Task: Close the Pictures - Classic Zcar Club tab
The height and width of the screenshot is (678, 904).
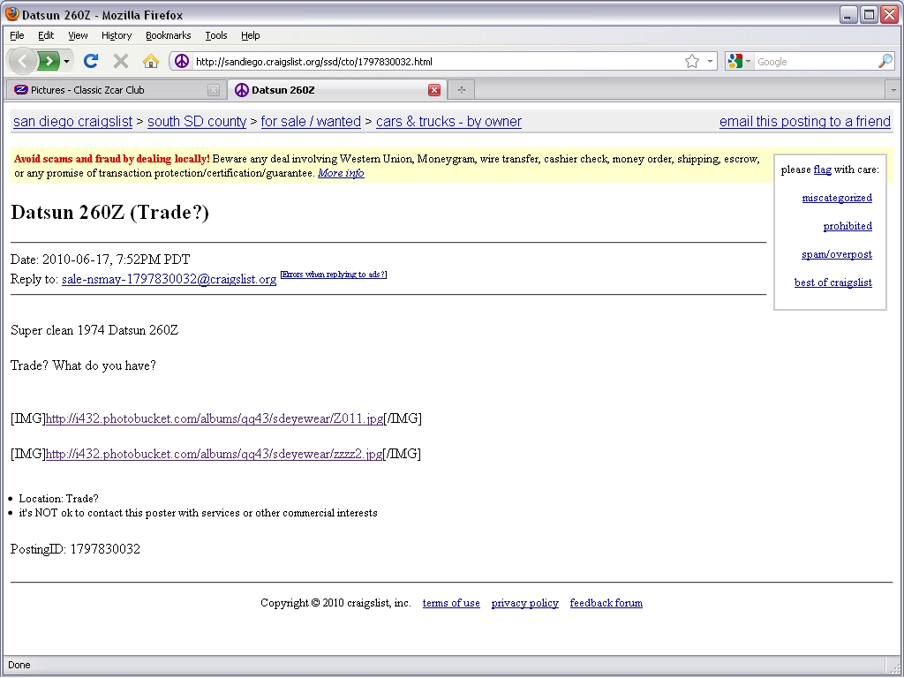Action: (x=214, y=90)
